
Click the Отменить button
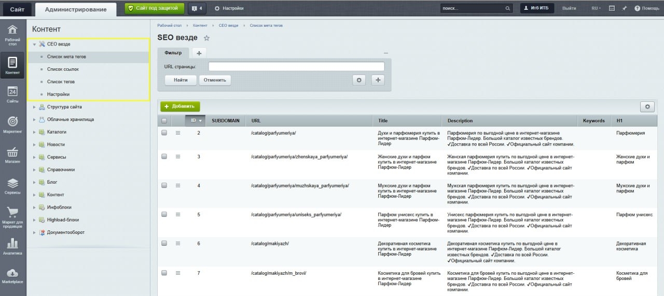[x=215, y=80]
